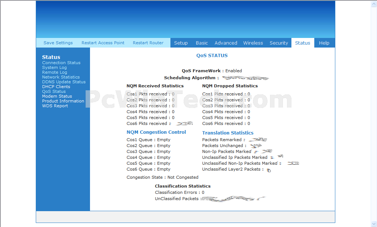The height and width of the screenshot is (227, 377).
Task: Click 'Congestion State : Not Congested' text
Action: [163, 177]
